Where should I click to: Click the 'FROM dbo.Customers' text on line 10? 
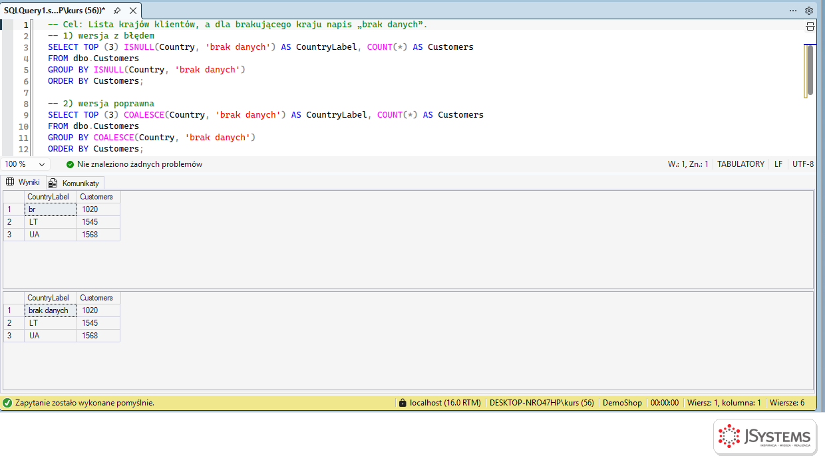pyautogui.click(x=93, y=126)
